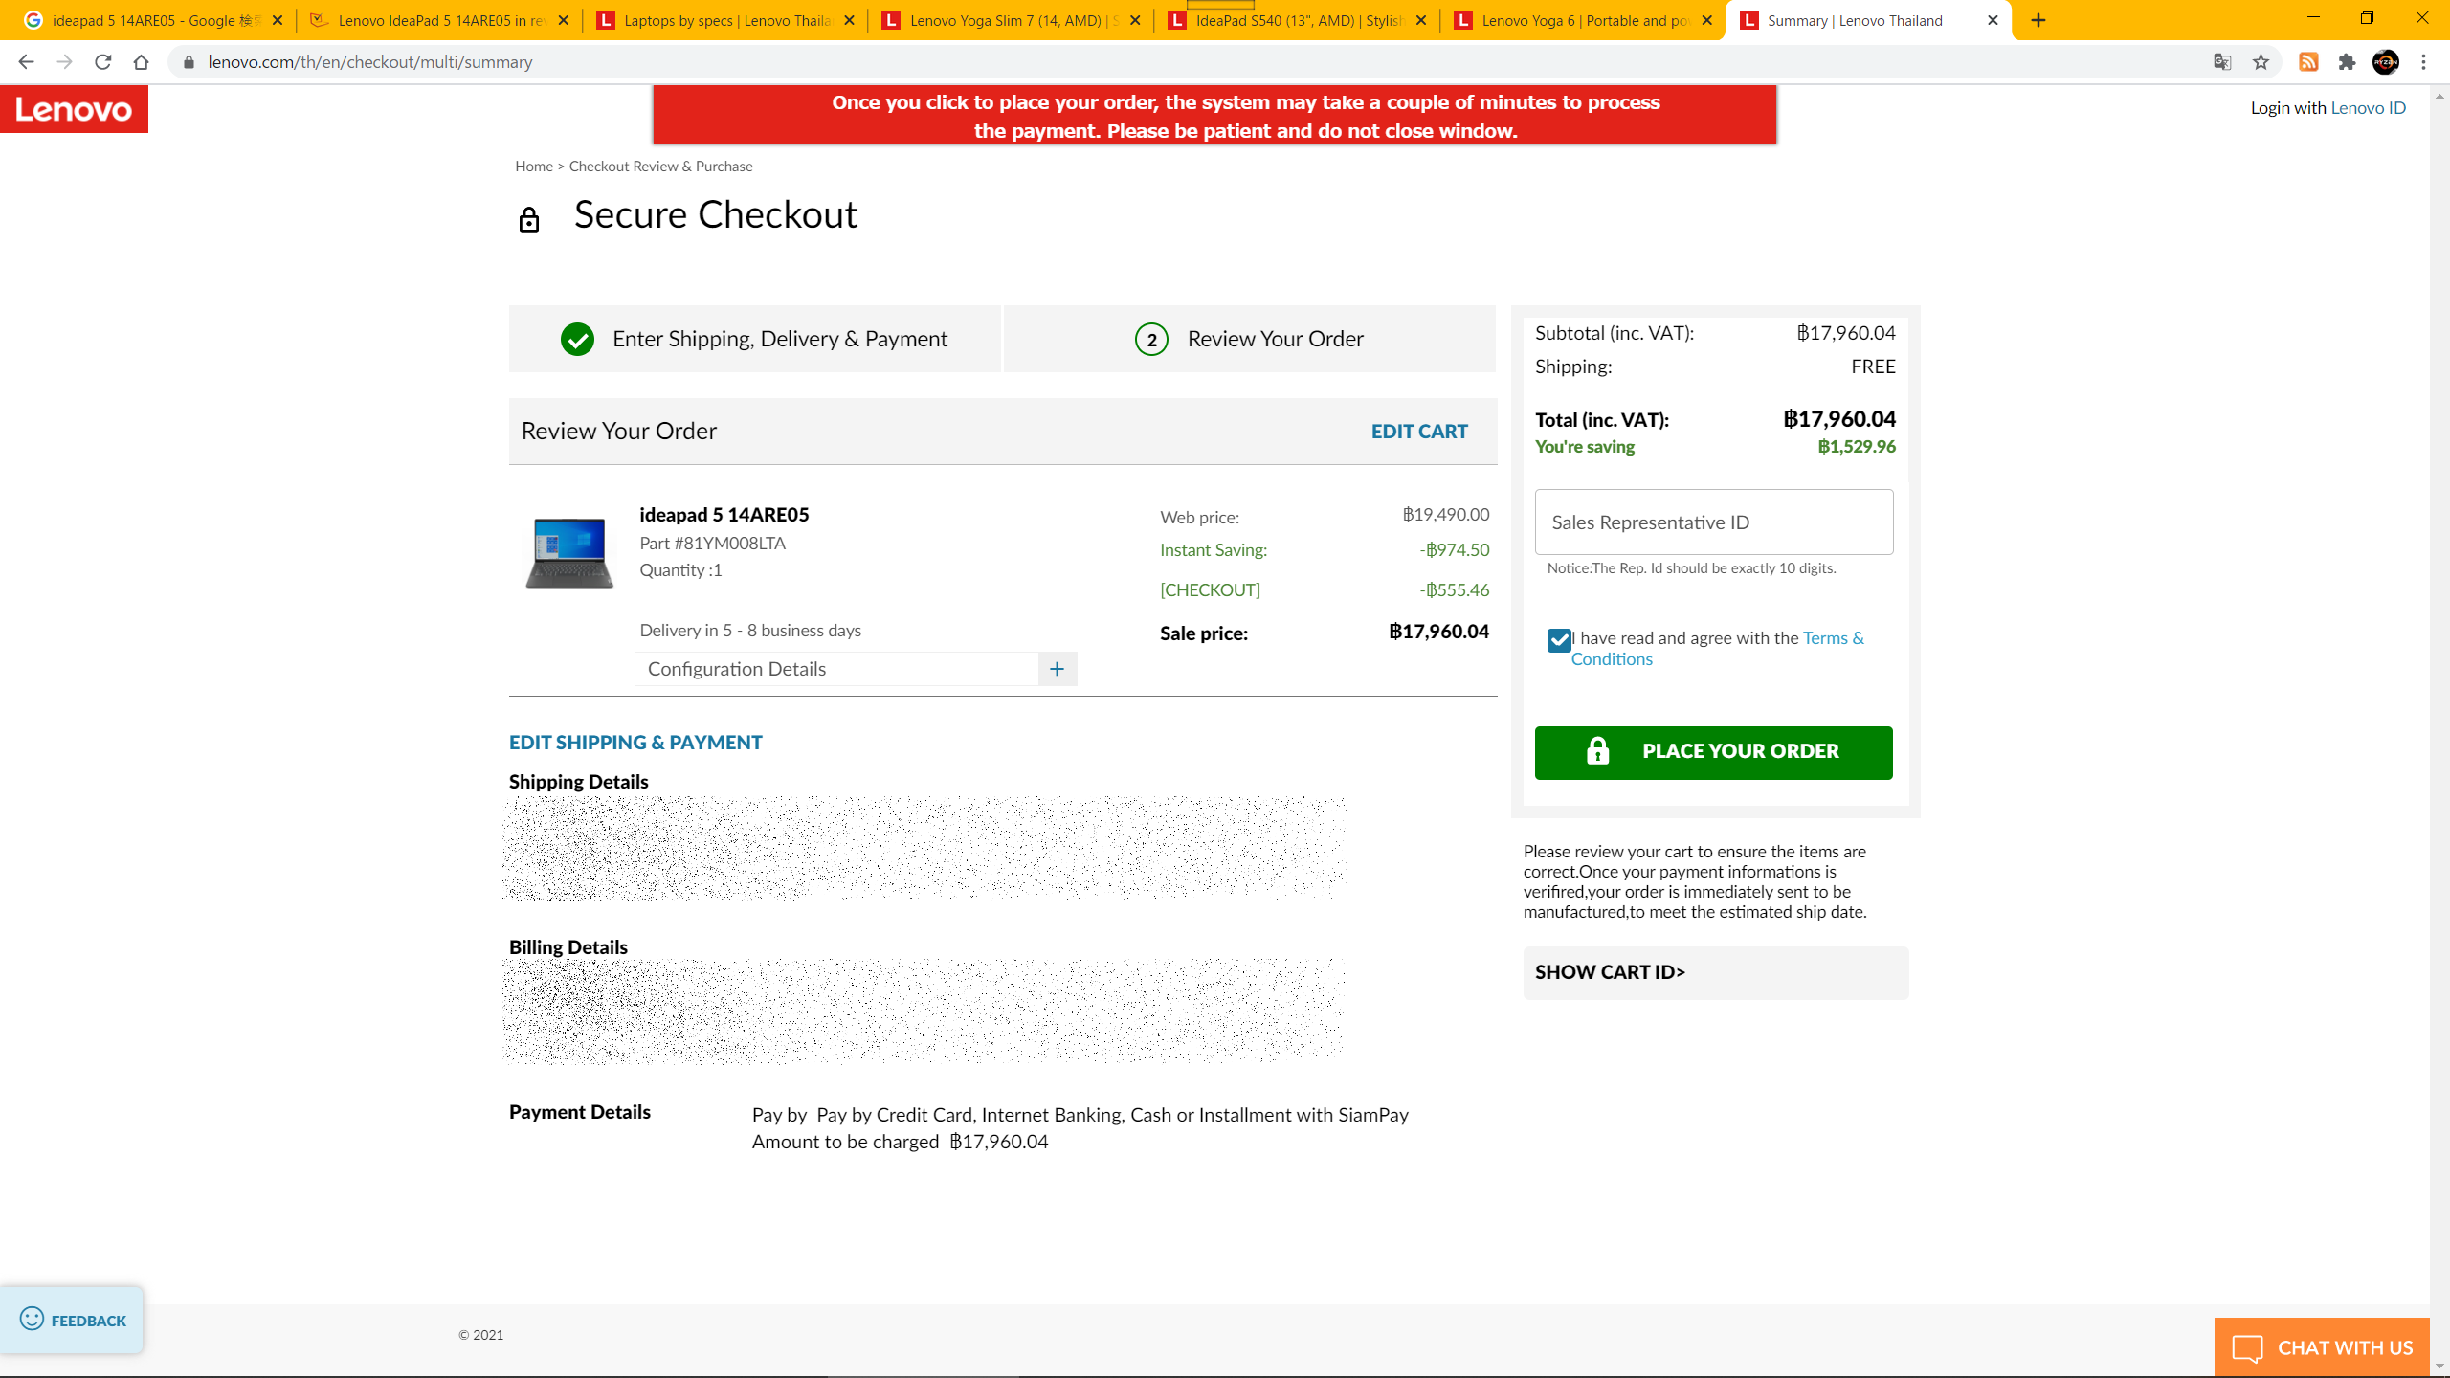Click the ideapad 5 laptop thumbnail

coord(569,553)
